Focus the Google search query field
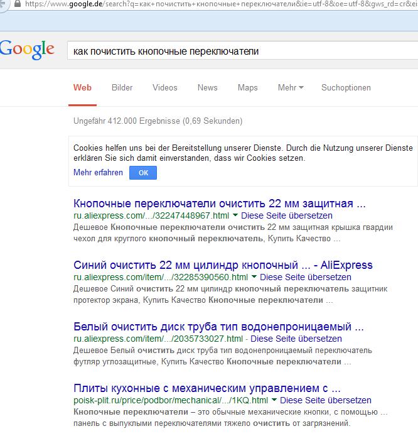The height and width of the screenshot is (441, 418). point(243,51)
